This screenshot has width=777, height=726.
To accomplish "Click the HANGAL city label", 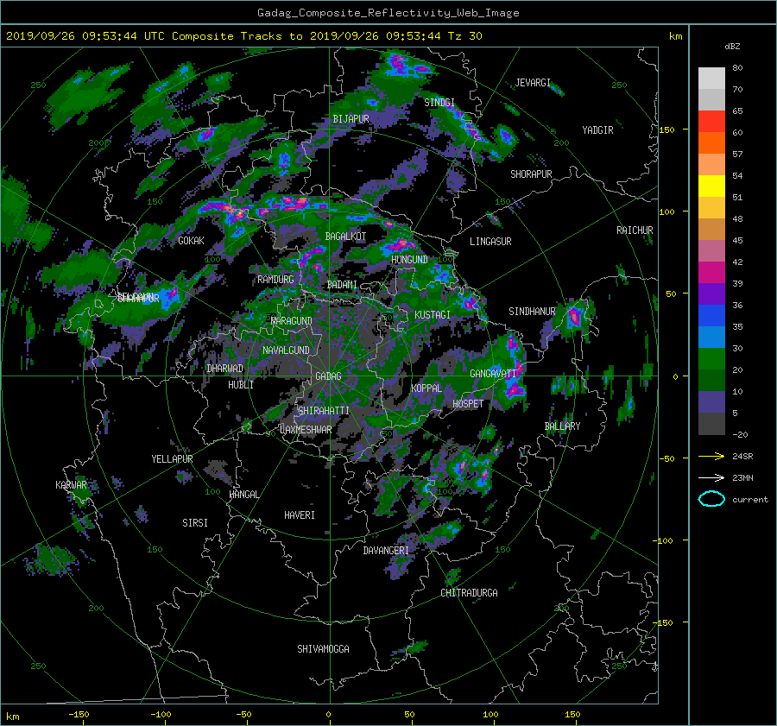I will [x=243, y=495].
